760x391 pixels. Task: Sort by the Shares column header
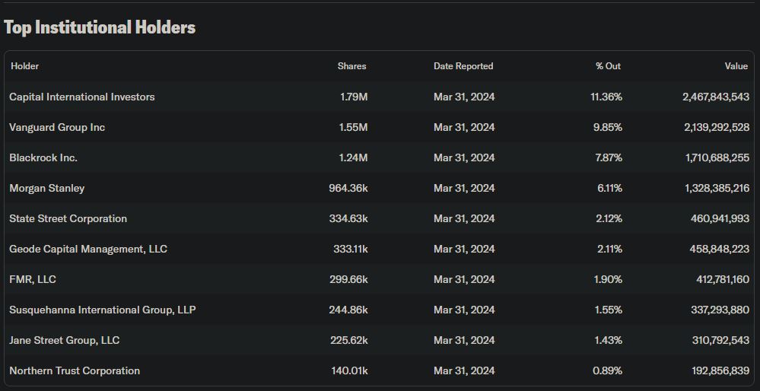(x=351, y=66)
